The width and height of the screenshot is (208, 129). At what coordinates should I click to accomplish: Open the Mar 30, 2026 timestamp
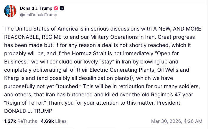[176, 121]
